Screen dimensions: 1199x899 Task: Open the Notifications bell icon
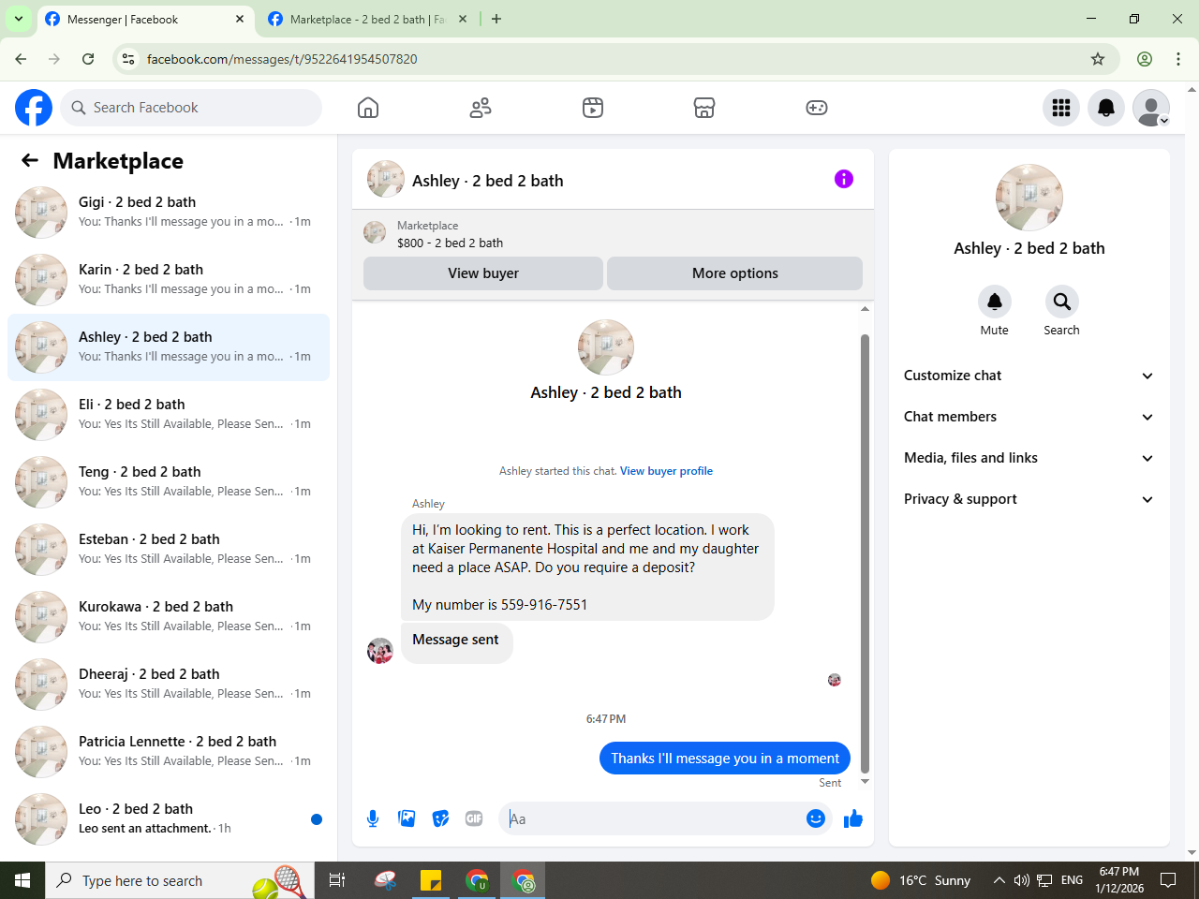click(1106, 108)
